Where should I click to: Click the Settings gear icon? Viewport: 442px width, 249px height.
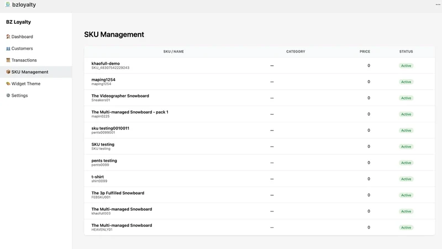[x=8, y=95]
